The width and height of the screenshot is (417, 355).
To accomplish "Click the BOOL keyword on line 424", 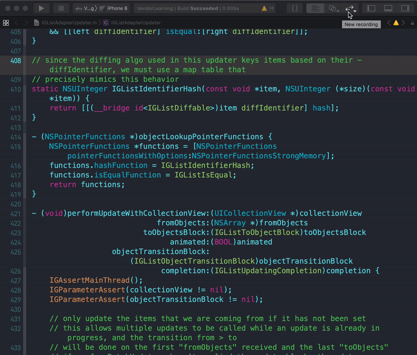I will point(223,242).
